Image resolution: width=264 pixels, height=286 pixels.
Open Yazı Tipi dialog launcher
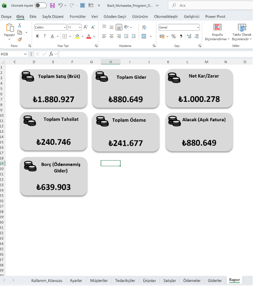[96, 46]
